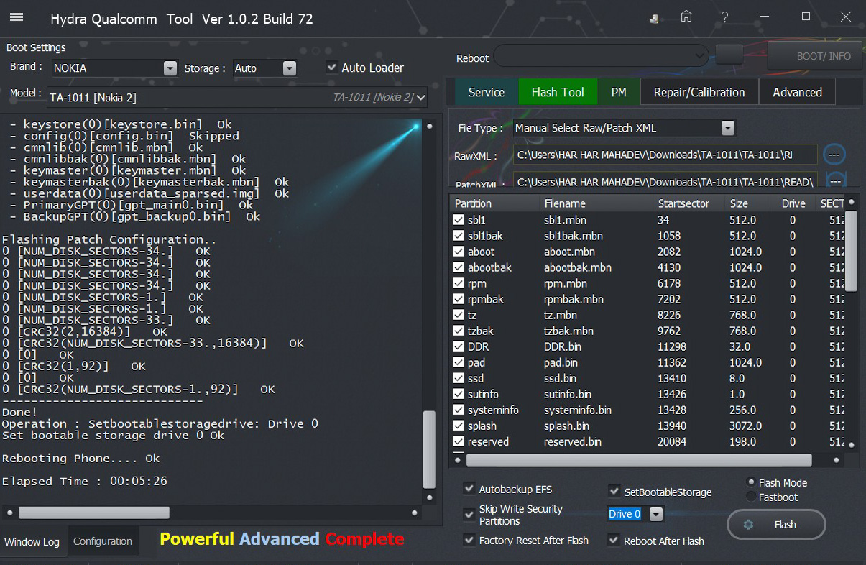Select the Flash Mode radio button
866x565 pixels.
pyautogui.click(x=752, y=482)
